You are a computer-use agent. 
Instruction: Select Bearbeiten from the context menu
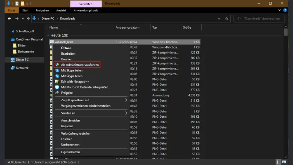(x=68, y=54)
